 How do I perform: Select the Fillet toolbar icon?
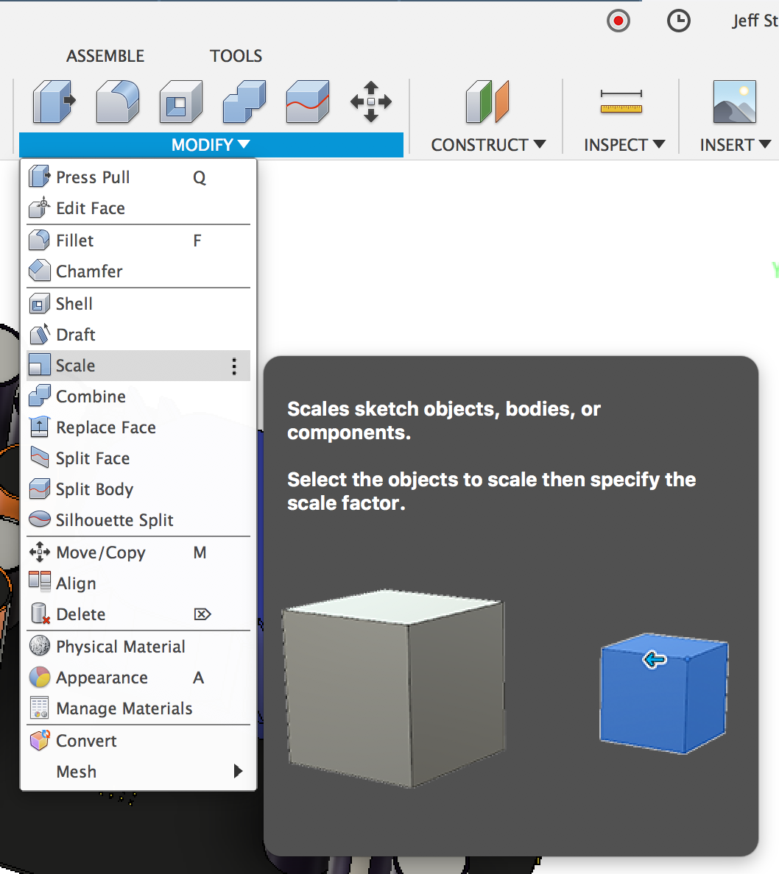point(117,102)
